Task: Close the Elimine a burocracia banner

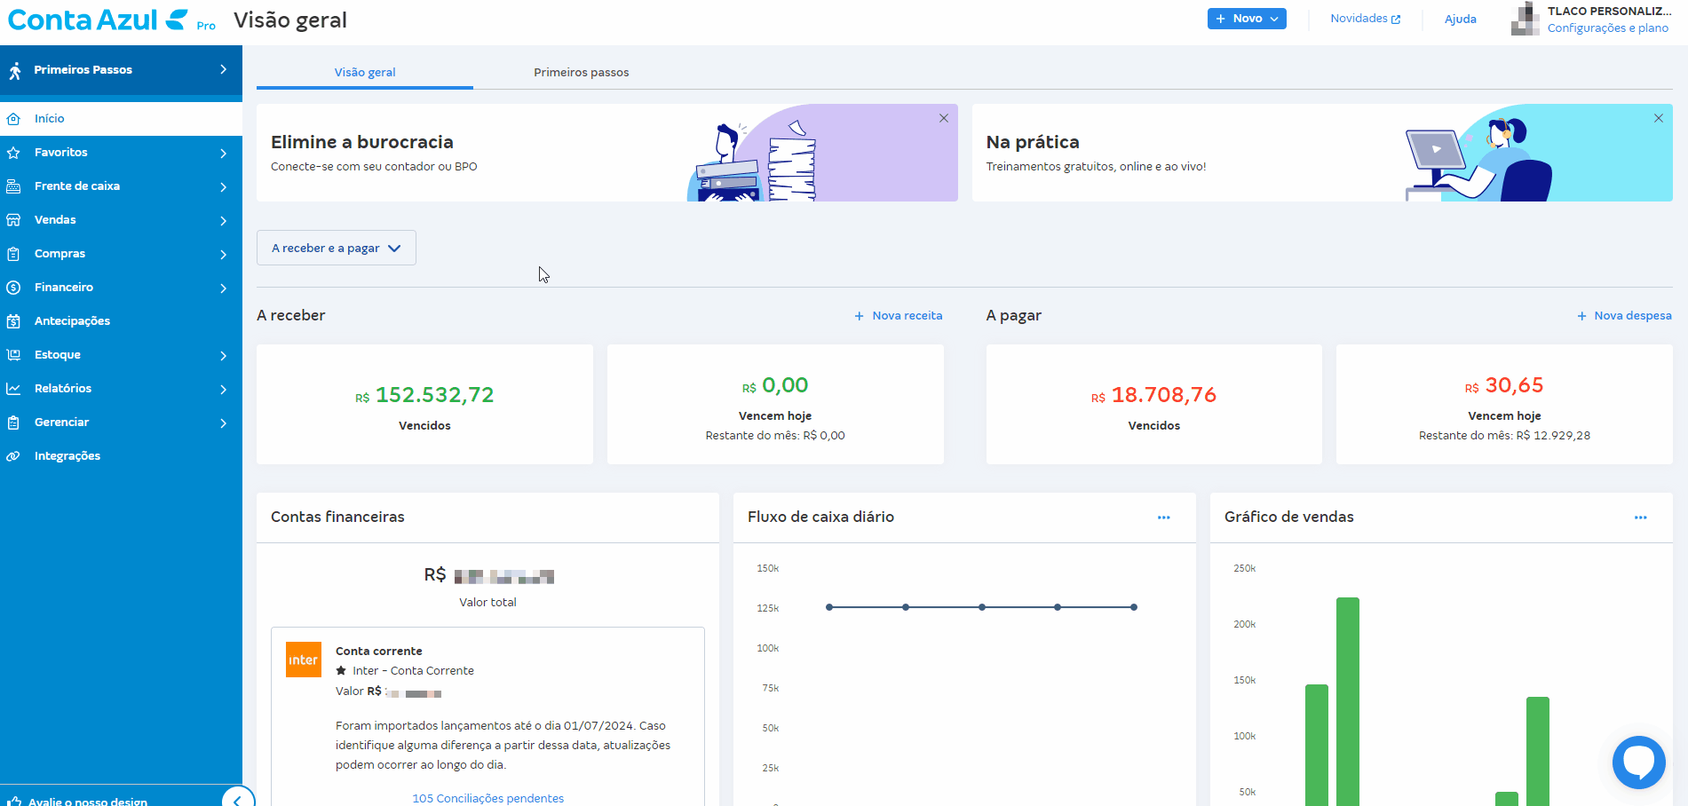Action: (x=944, y=118)
